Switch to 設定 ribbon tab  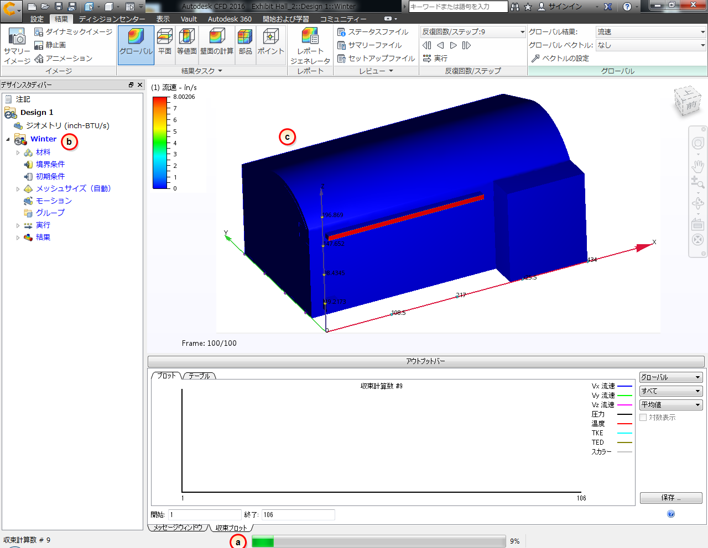37,19
